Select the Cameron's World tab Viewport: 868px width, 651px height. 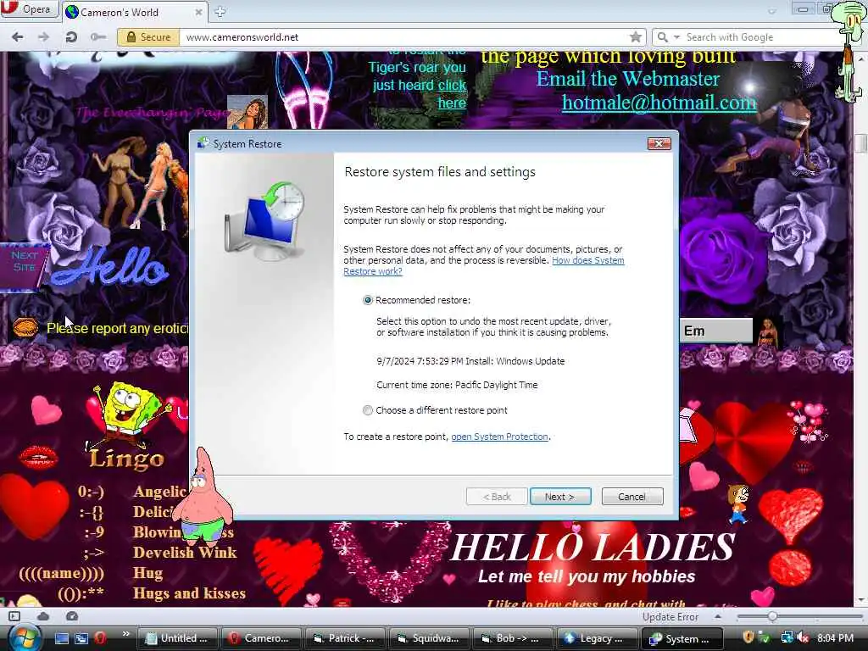pyautogui.click(x=135, y=12)
